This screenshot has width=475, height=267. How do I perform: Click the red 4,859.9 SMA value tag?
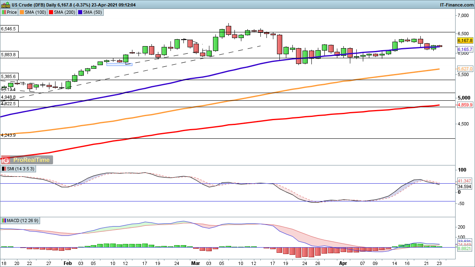[x=464, y=105]
